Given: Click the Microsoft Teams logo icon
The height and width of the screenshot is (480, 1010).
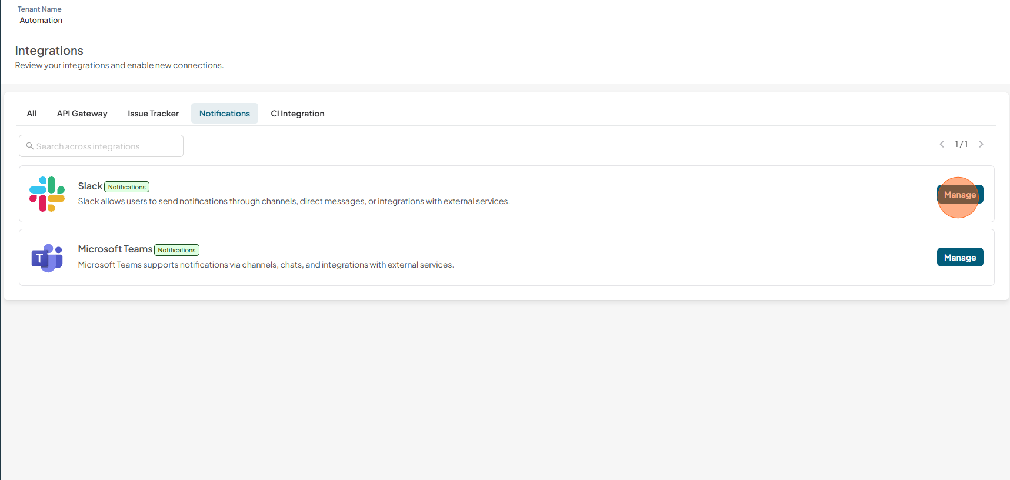Looking at the screenshot, I should click(47, 258).
